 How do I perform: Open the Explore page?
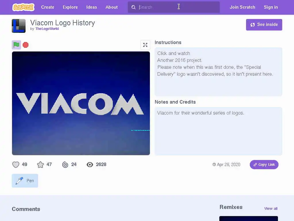click(x=70, y=7)
